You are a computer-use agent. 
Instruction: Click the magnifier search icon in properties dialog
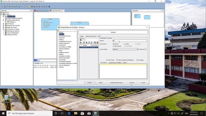[58, 30]
